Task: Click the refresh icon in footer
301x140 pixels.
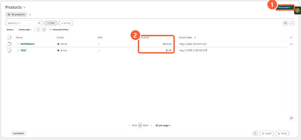Action: click(x=255, y=134)
